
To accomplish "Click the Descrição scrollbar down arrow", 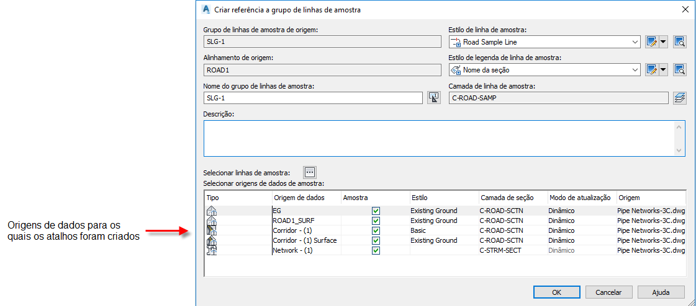I will (x=679, y=151).
